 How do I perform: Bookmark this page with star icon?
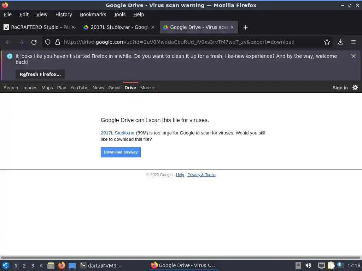point(327,42)
